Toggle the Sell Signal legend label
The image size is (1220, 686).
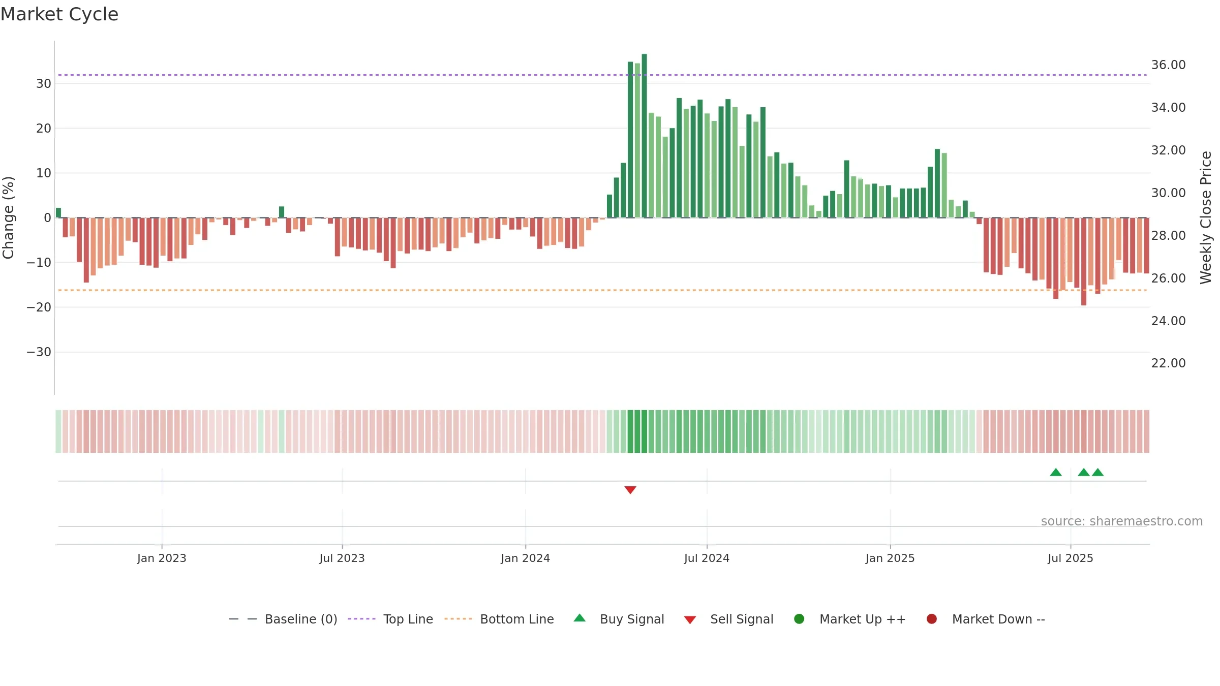click(x=742, y=619)
